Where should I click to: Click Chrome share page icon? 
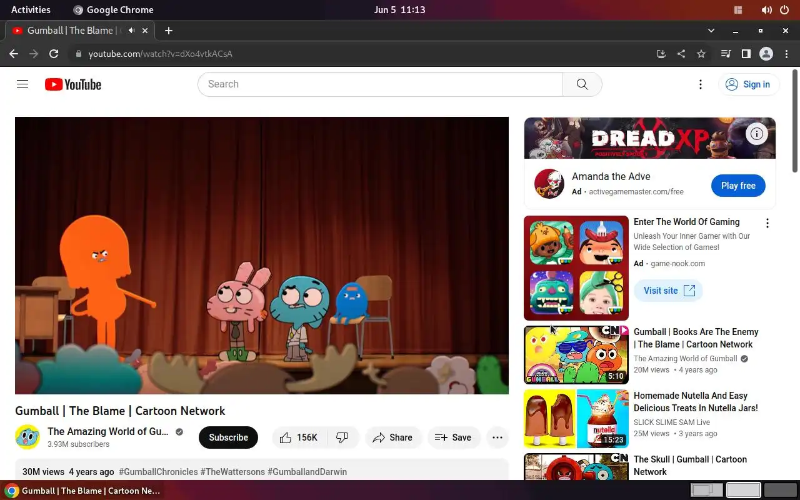pos(681,54)
